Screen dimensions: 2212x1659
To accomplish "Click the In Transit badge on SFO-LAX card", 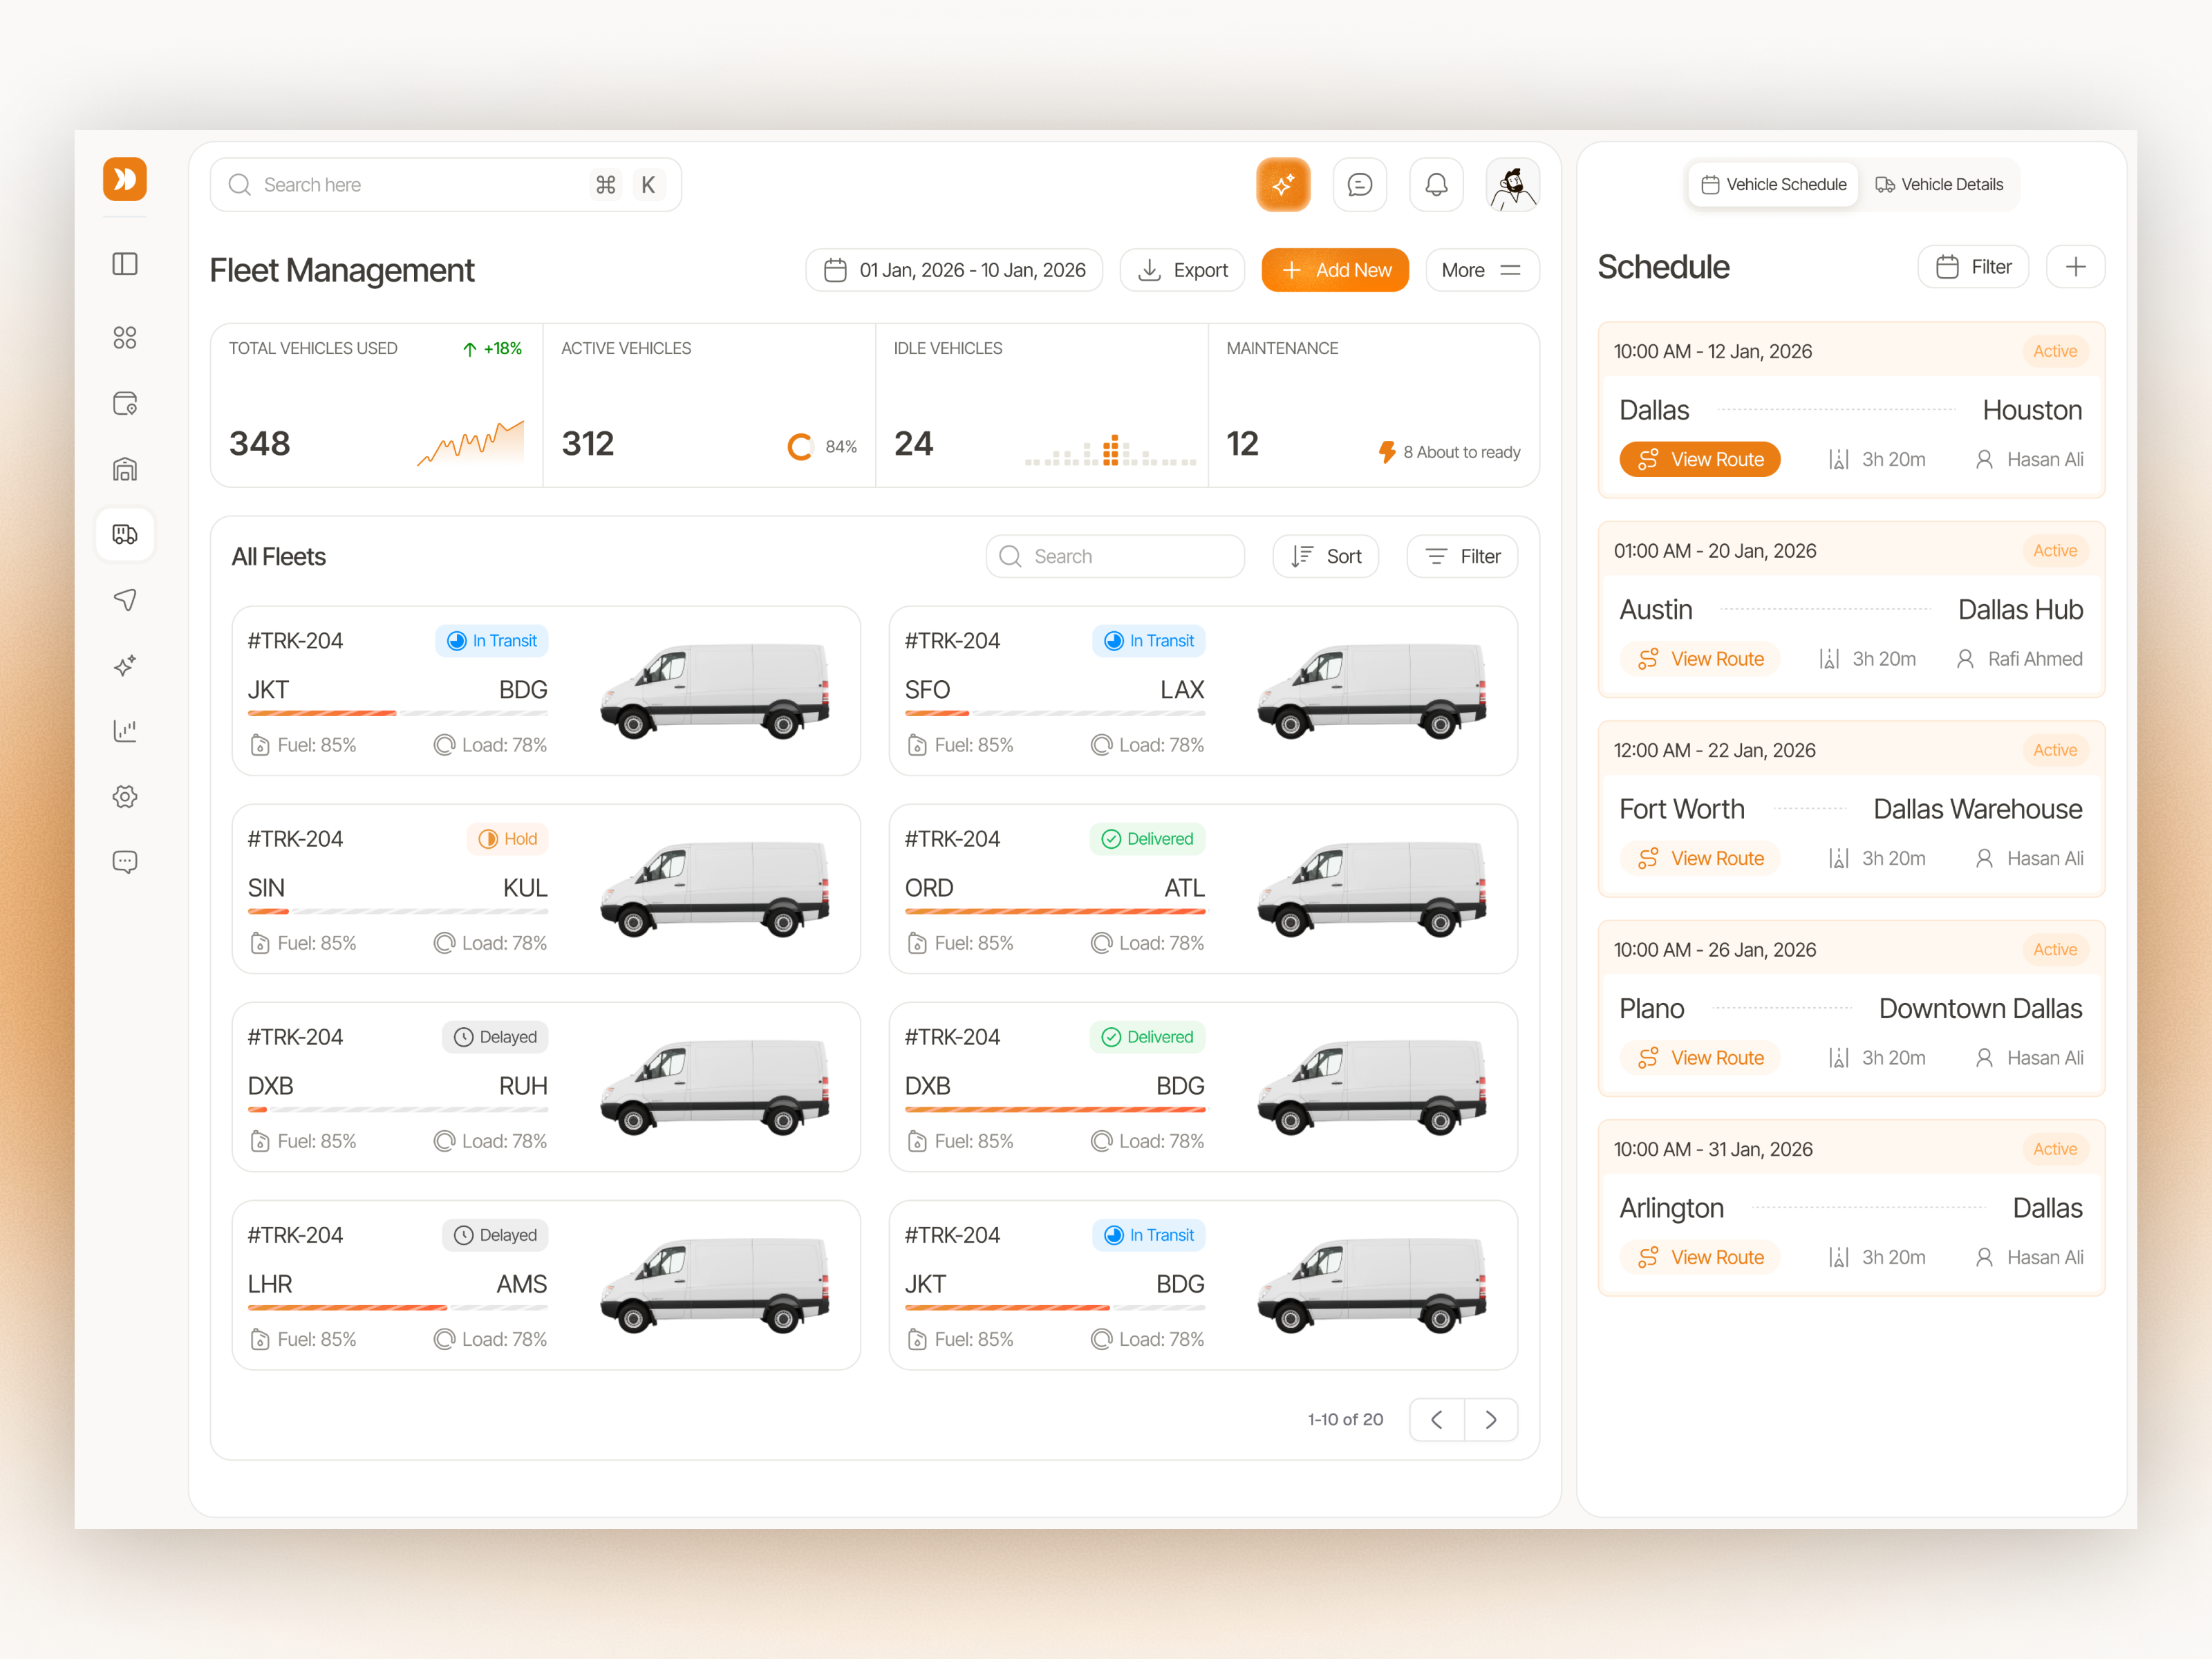I will (1149, 641).
